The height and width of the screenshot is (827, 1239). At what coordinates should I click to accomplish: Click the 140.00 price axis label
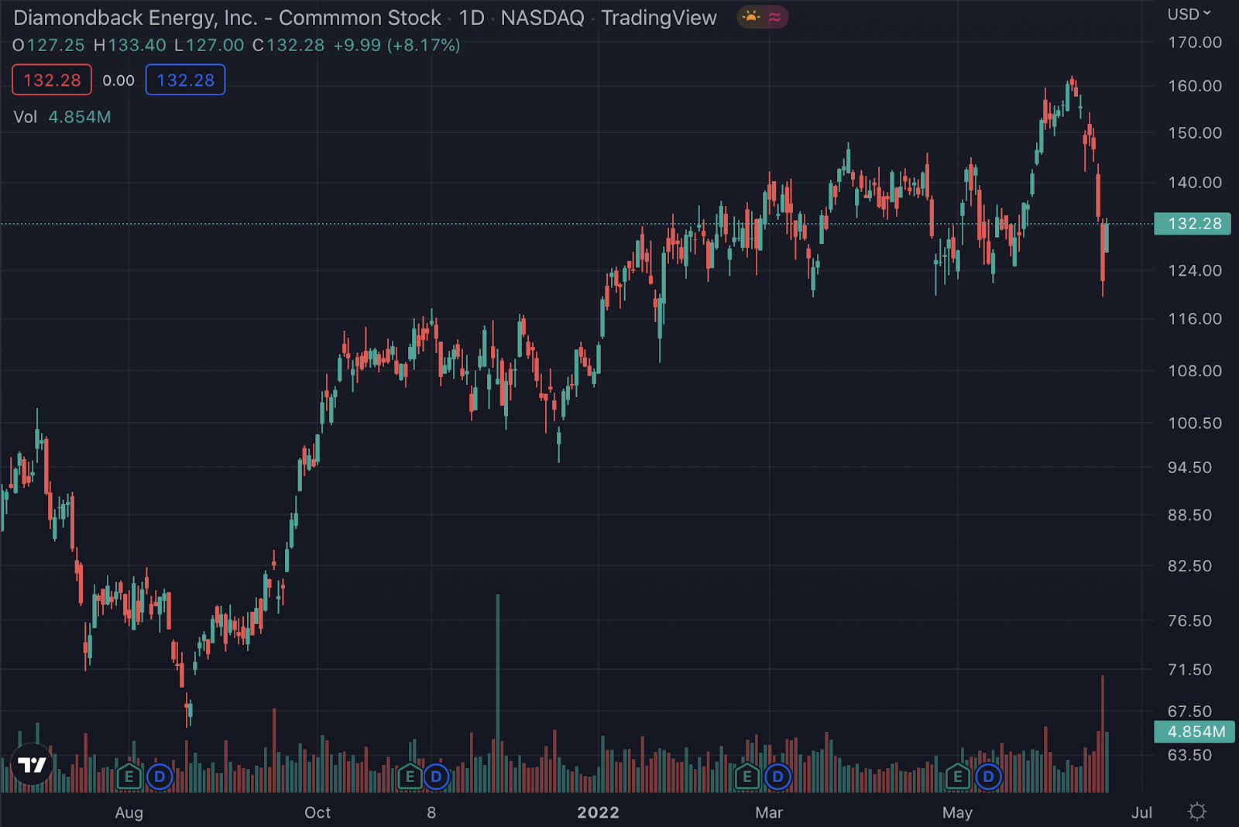(x=1195, y=183)
